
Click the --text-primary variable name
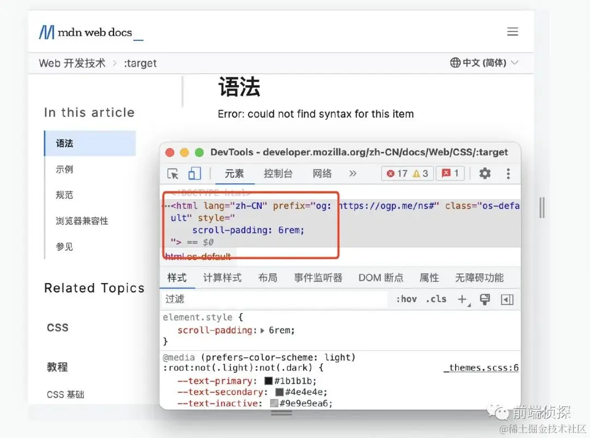click(x=215, y=381)
